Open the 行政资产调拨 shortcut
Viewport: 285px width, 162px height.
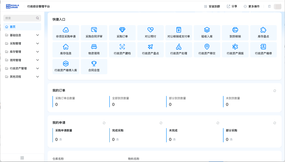235,49
